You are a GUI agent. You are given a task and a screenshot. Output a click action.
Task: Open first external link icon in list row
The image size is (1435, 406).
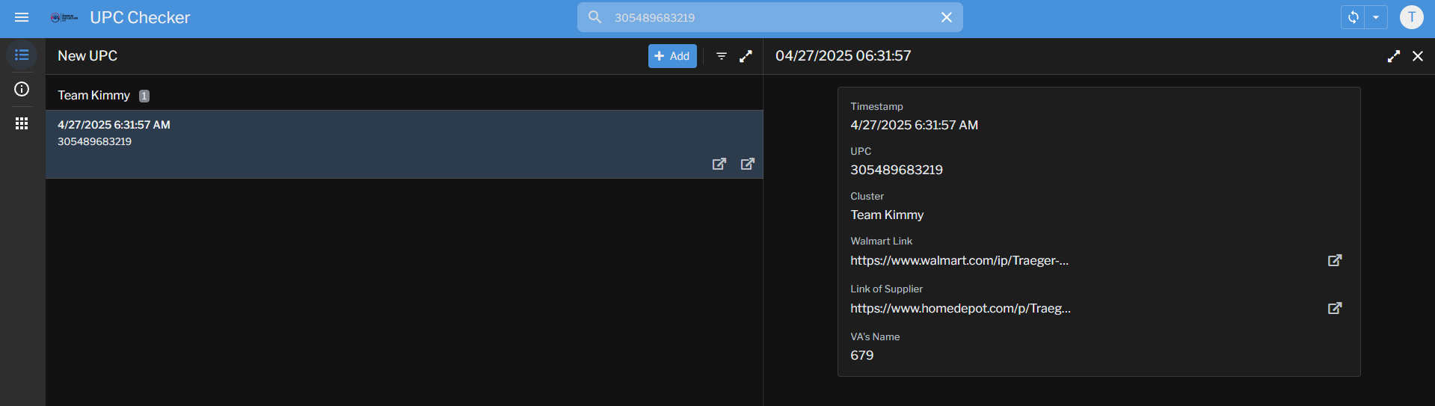coord(719,164)
